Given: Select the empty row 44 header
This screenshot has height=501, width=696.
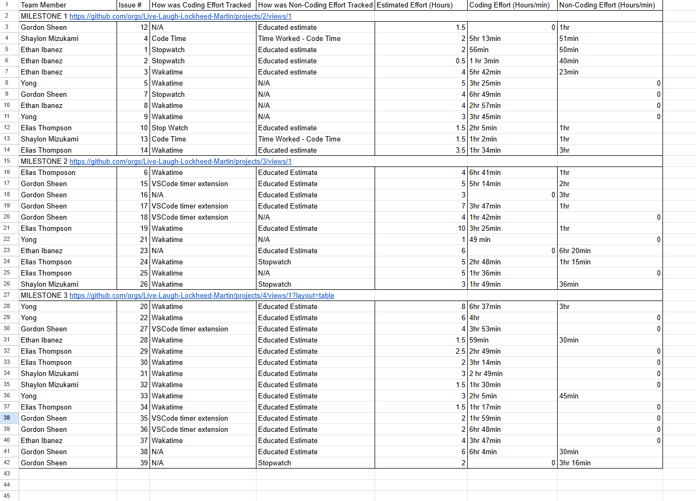Looking at the screenshot, I should click(x=7, y=485).
